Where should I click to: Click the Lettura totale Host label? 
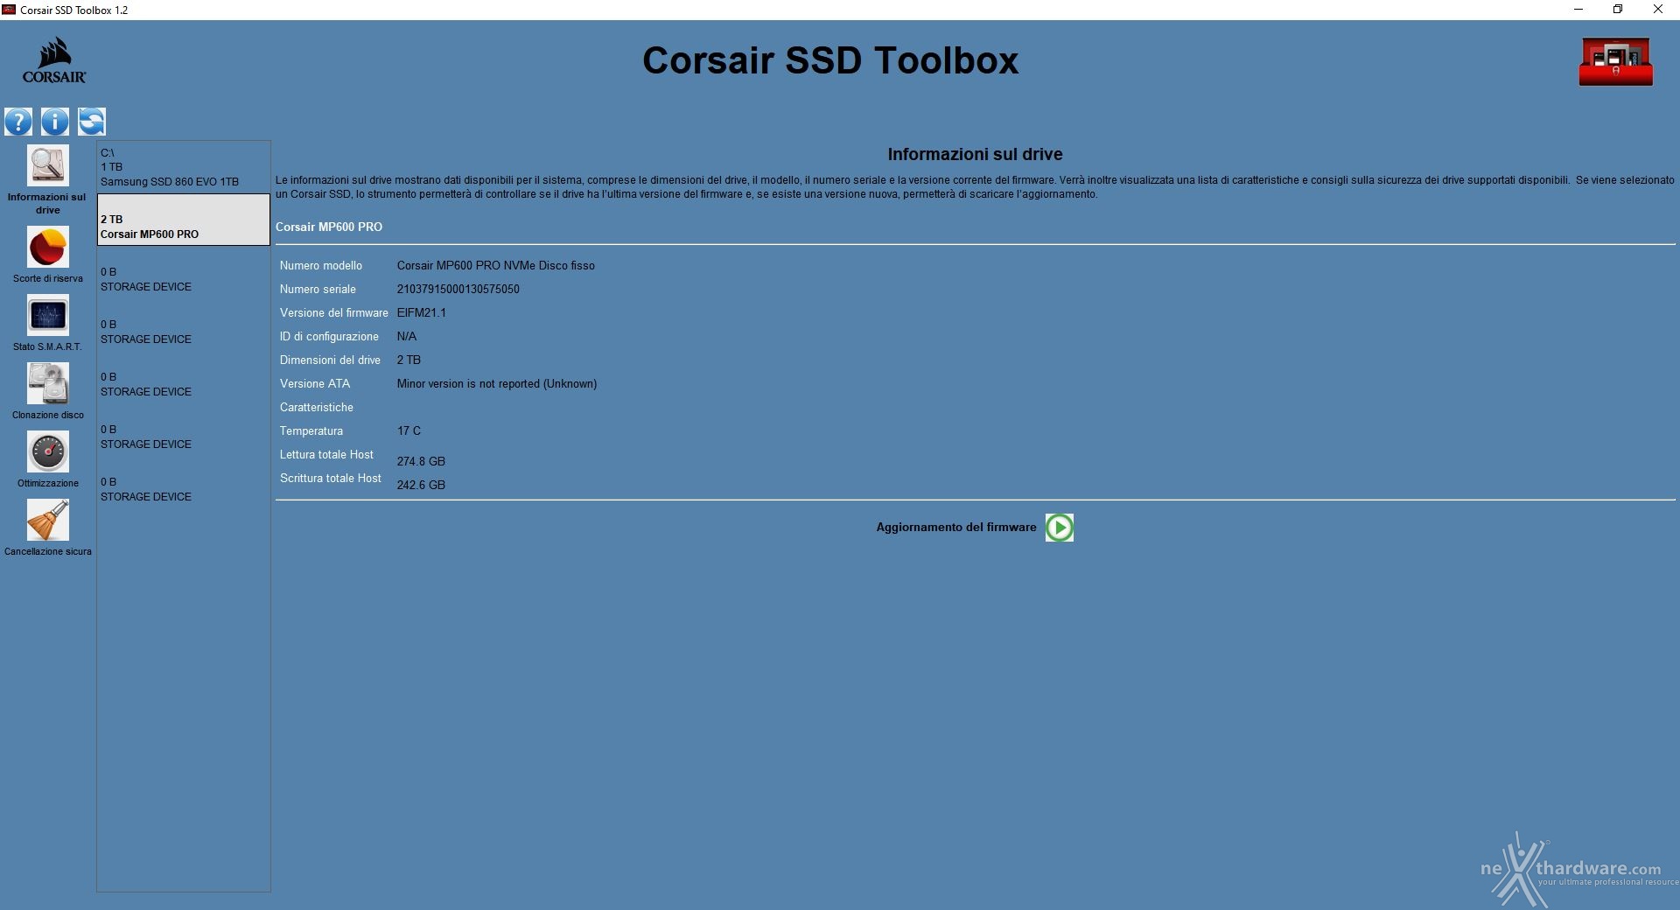pos(326,455)
